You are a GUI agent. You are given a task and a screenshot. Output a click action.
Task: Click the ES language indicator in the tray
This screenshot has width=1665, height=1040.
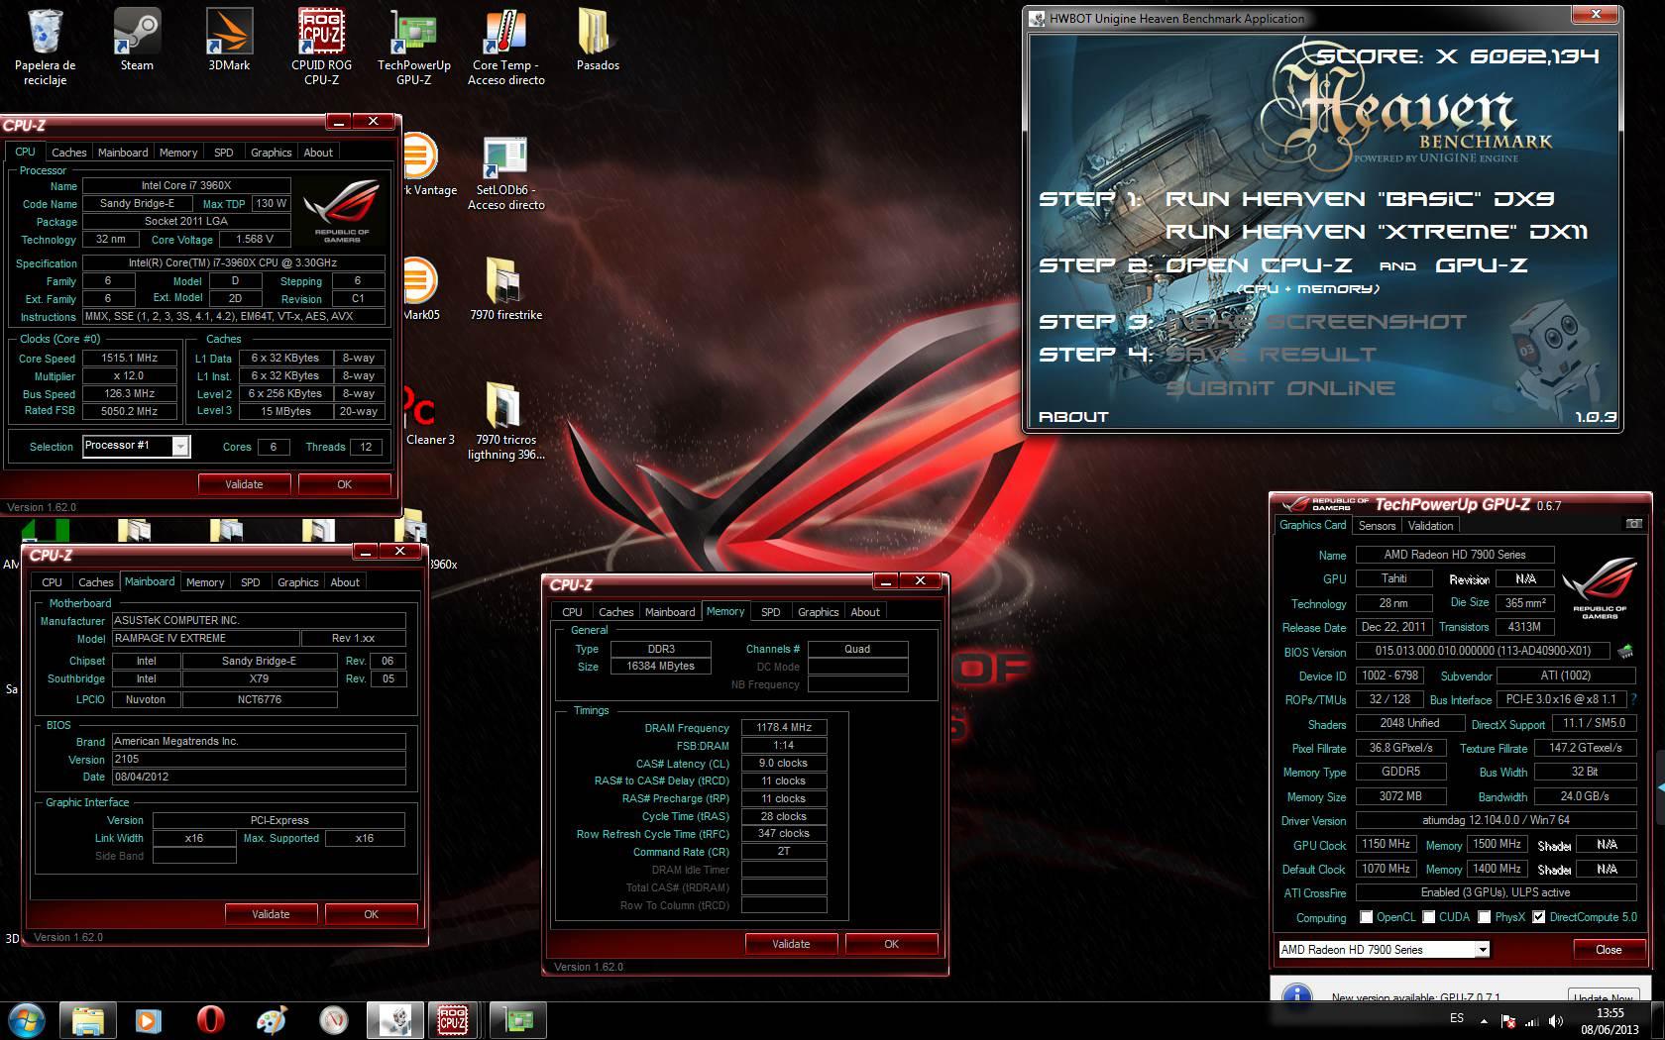click(1457, 1018)
